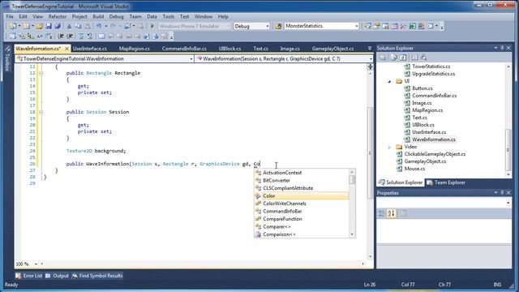Image resolution: width=519 pixels, height=292 pixels.
Task: Open the Debug menu
Action: (x=116, y=16)
